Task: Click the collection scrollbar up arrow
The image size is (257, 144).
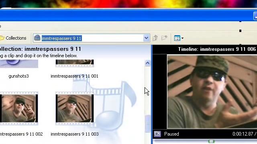Action: [x=147, y=63]
